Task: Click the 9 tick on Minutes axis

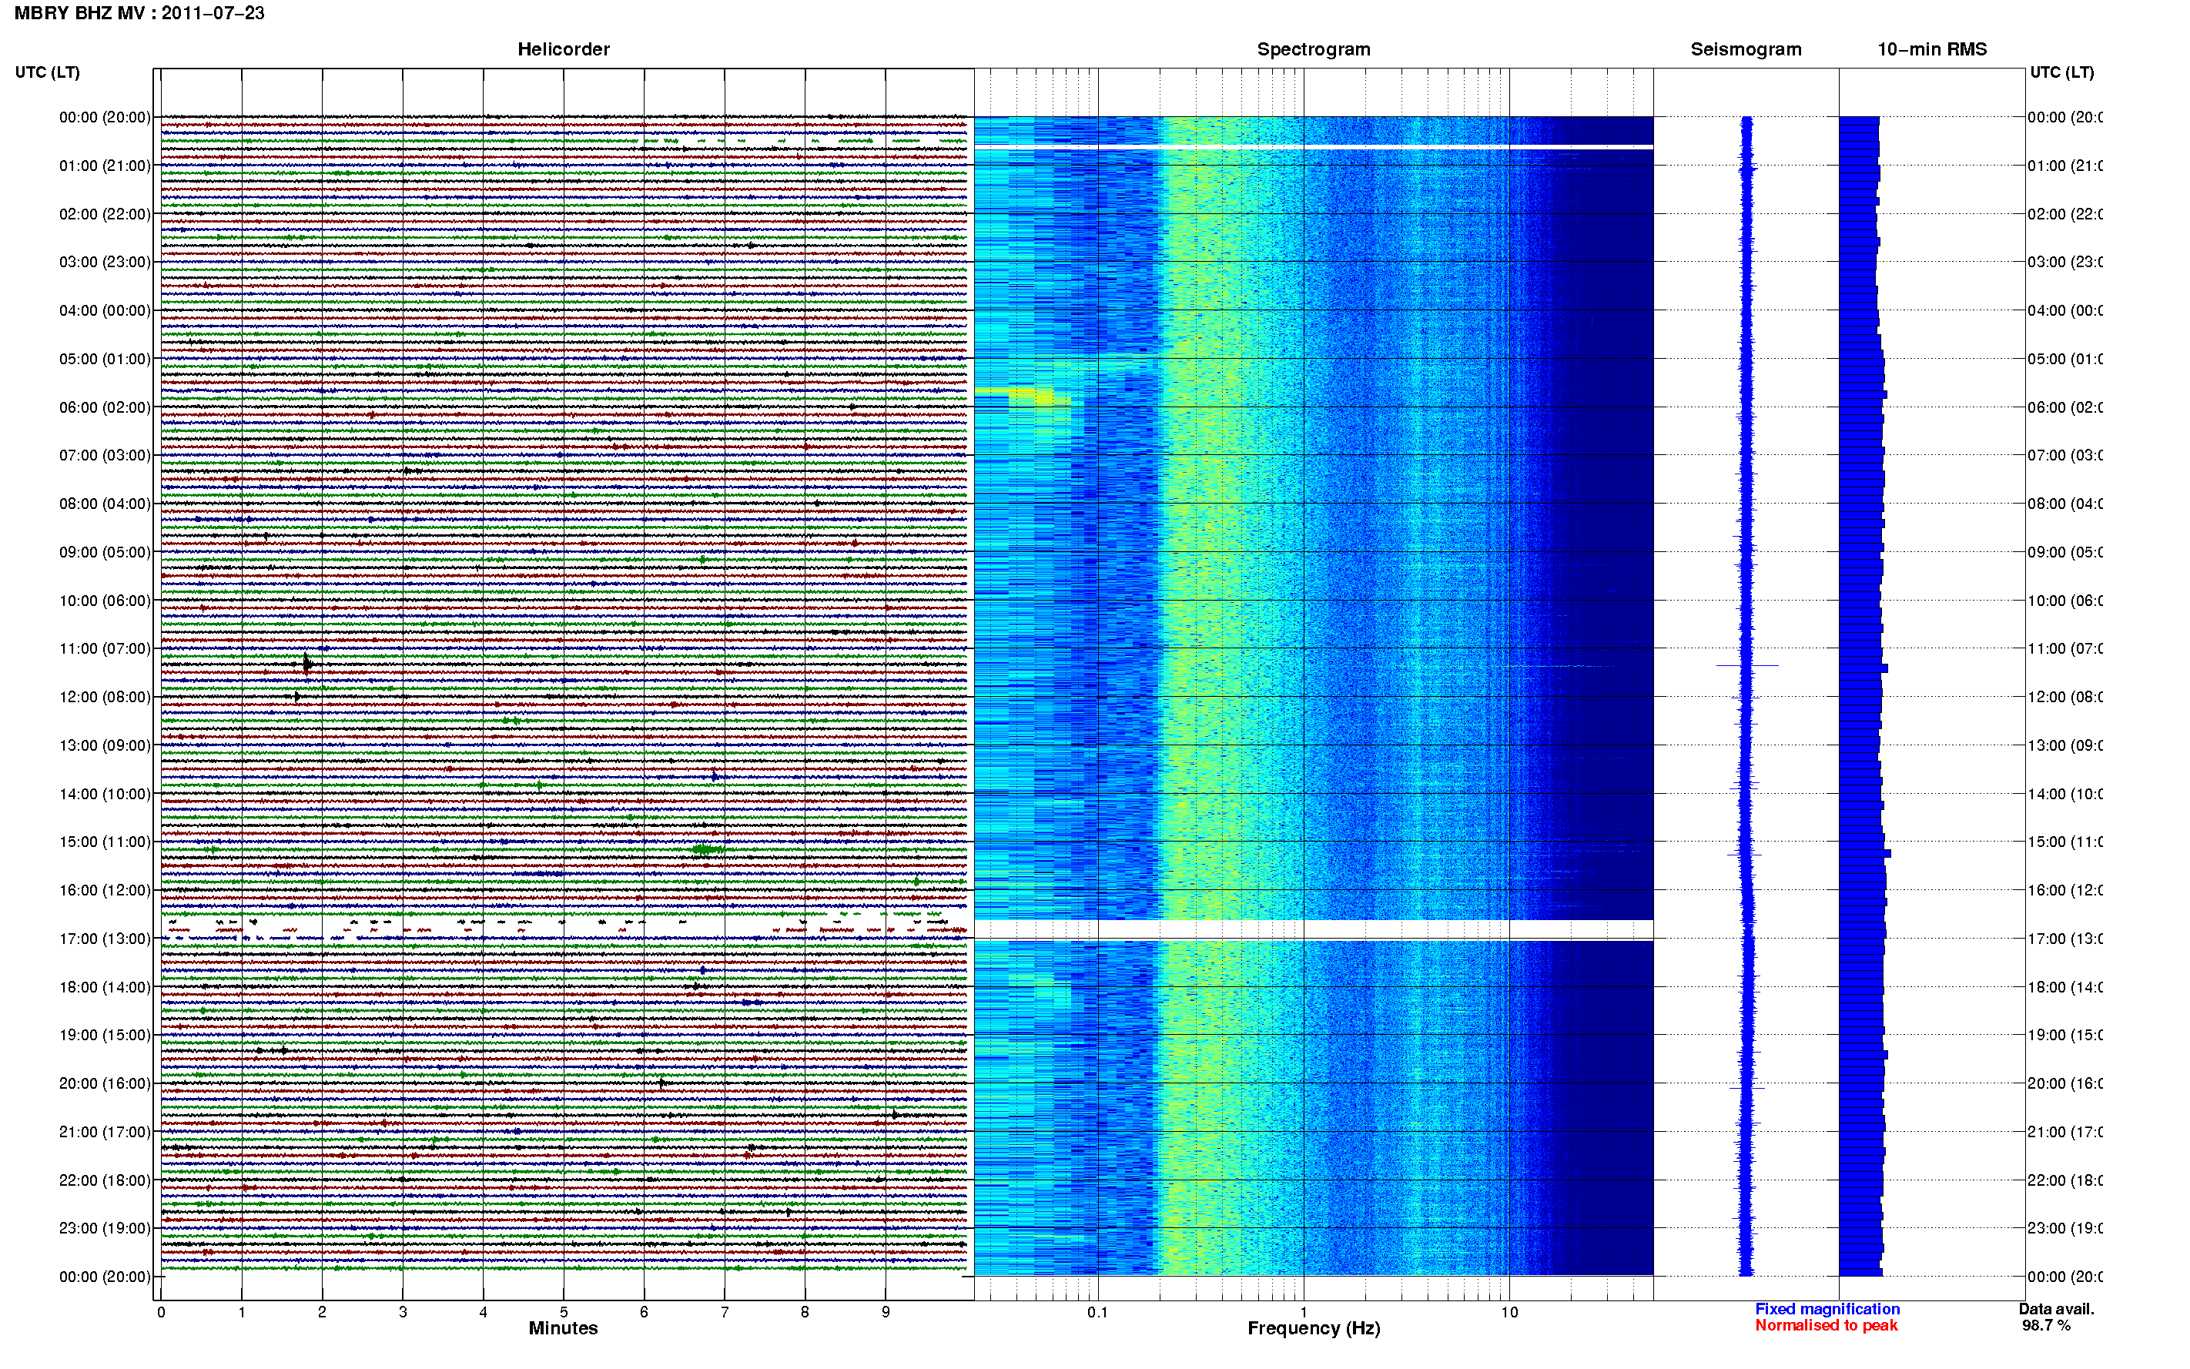Action: [x=886, y=1311]
